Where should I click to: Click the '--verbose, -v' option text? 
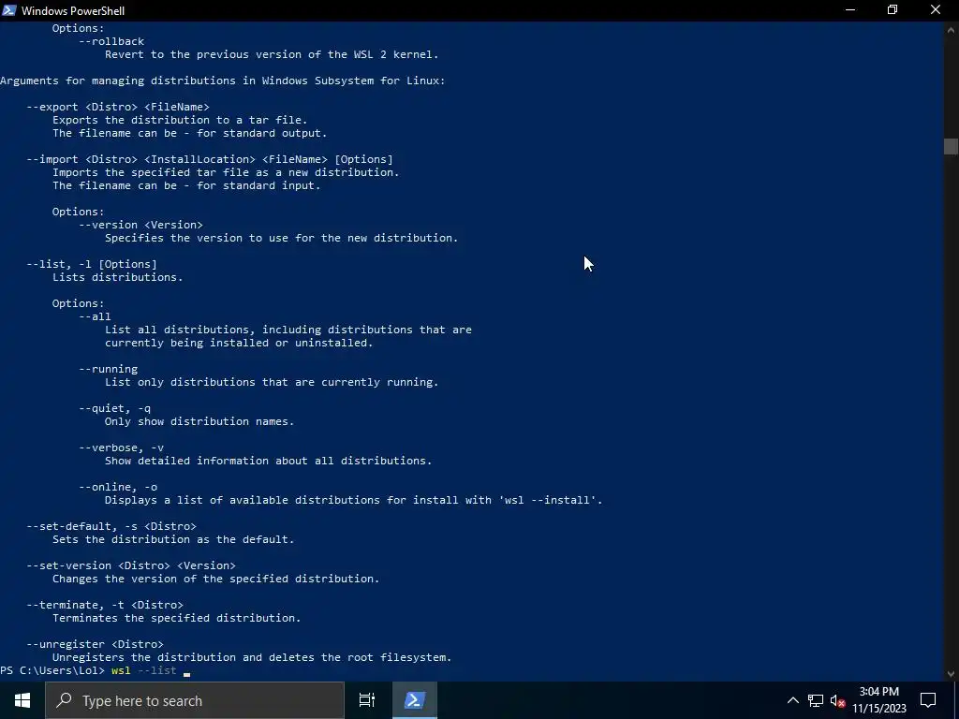[x=121, y=448]
